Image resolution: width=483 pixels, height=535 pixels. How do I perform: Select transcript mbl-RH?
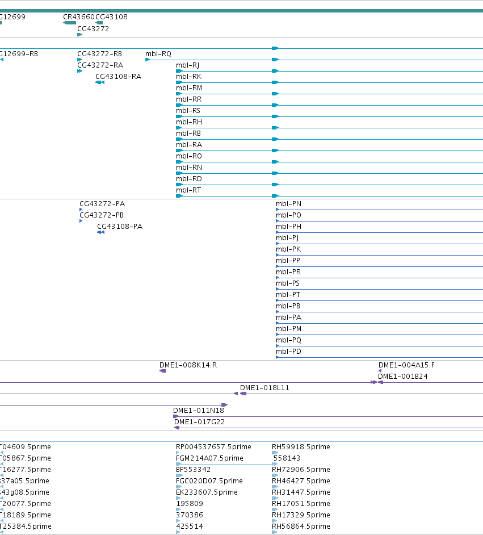189,122
